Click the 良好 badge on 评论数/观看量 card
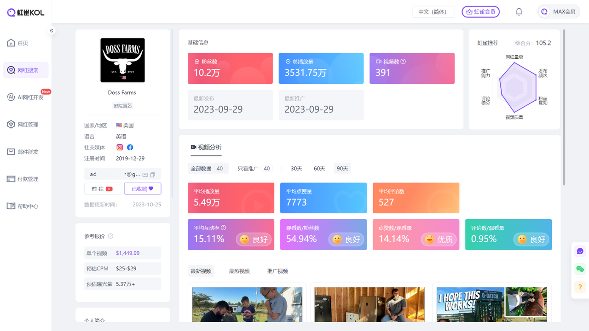The image size is (589, 331). click(x=531, y=240)
